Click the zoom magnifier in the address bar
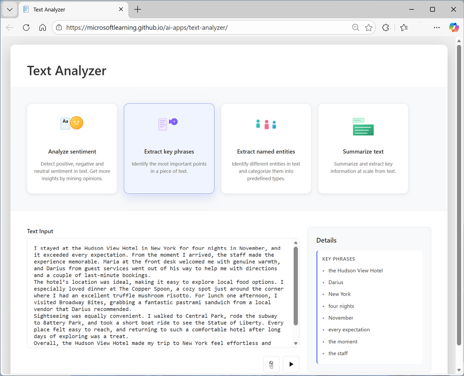 point(355,27)
